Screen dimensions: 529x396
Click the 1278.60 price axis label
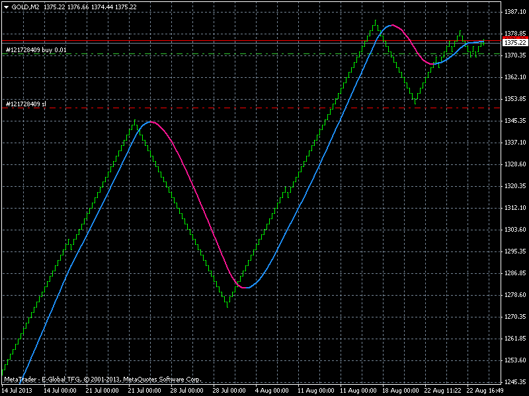[x=515, y=295]
